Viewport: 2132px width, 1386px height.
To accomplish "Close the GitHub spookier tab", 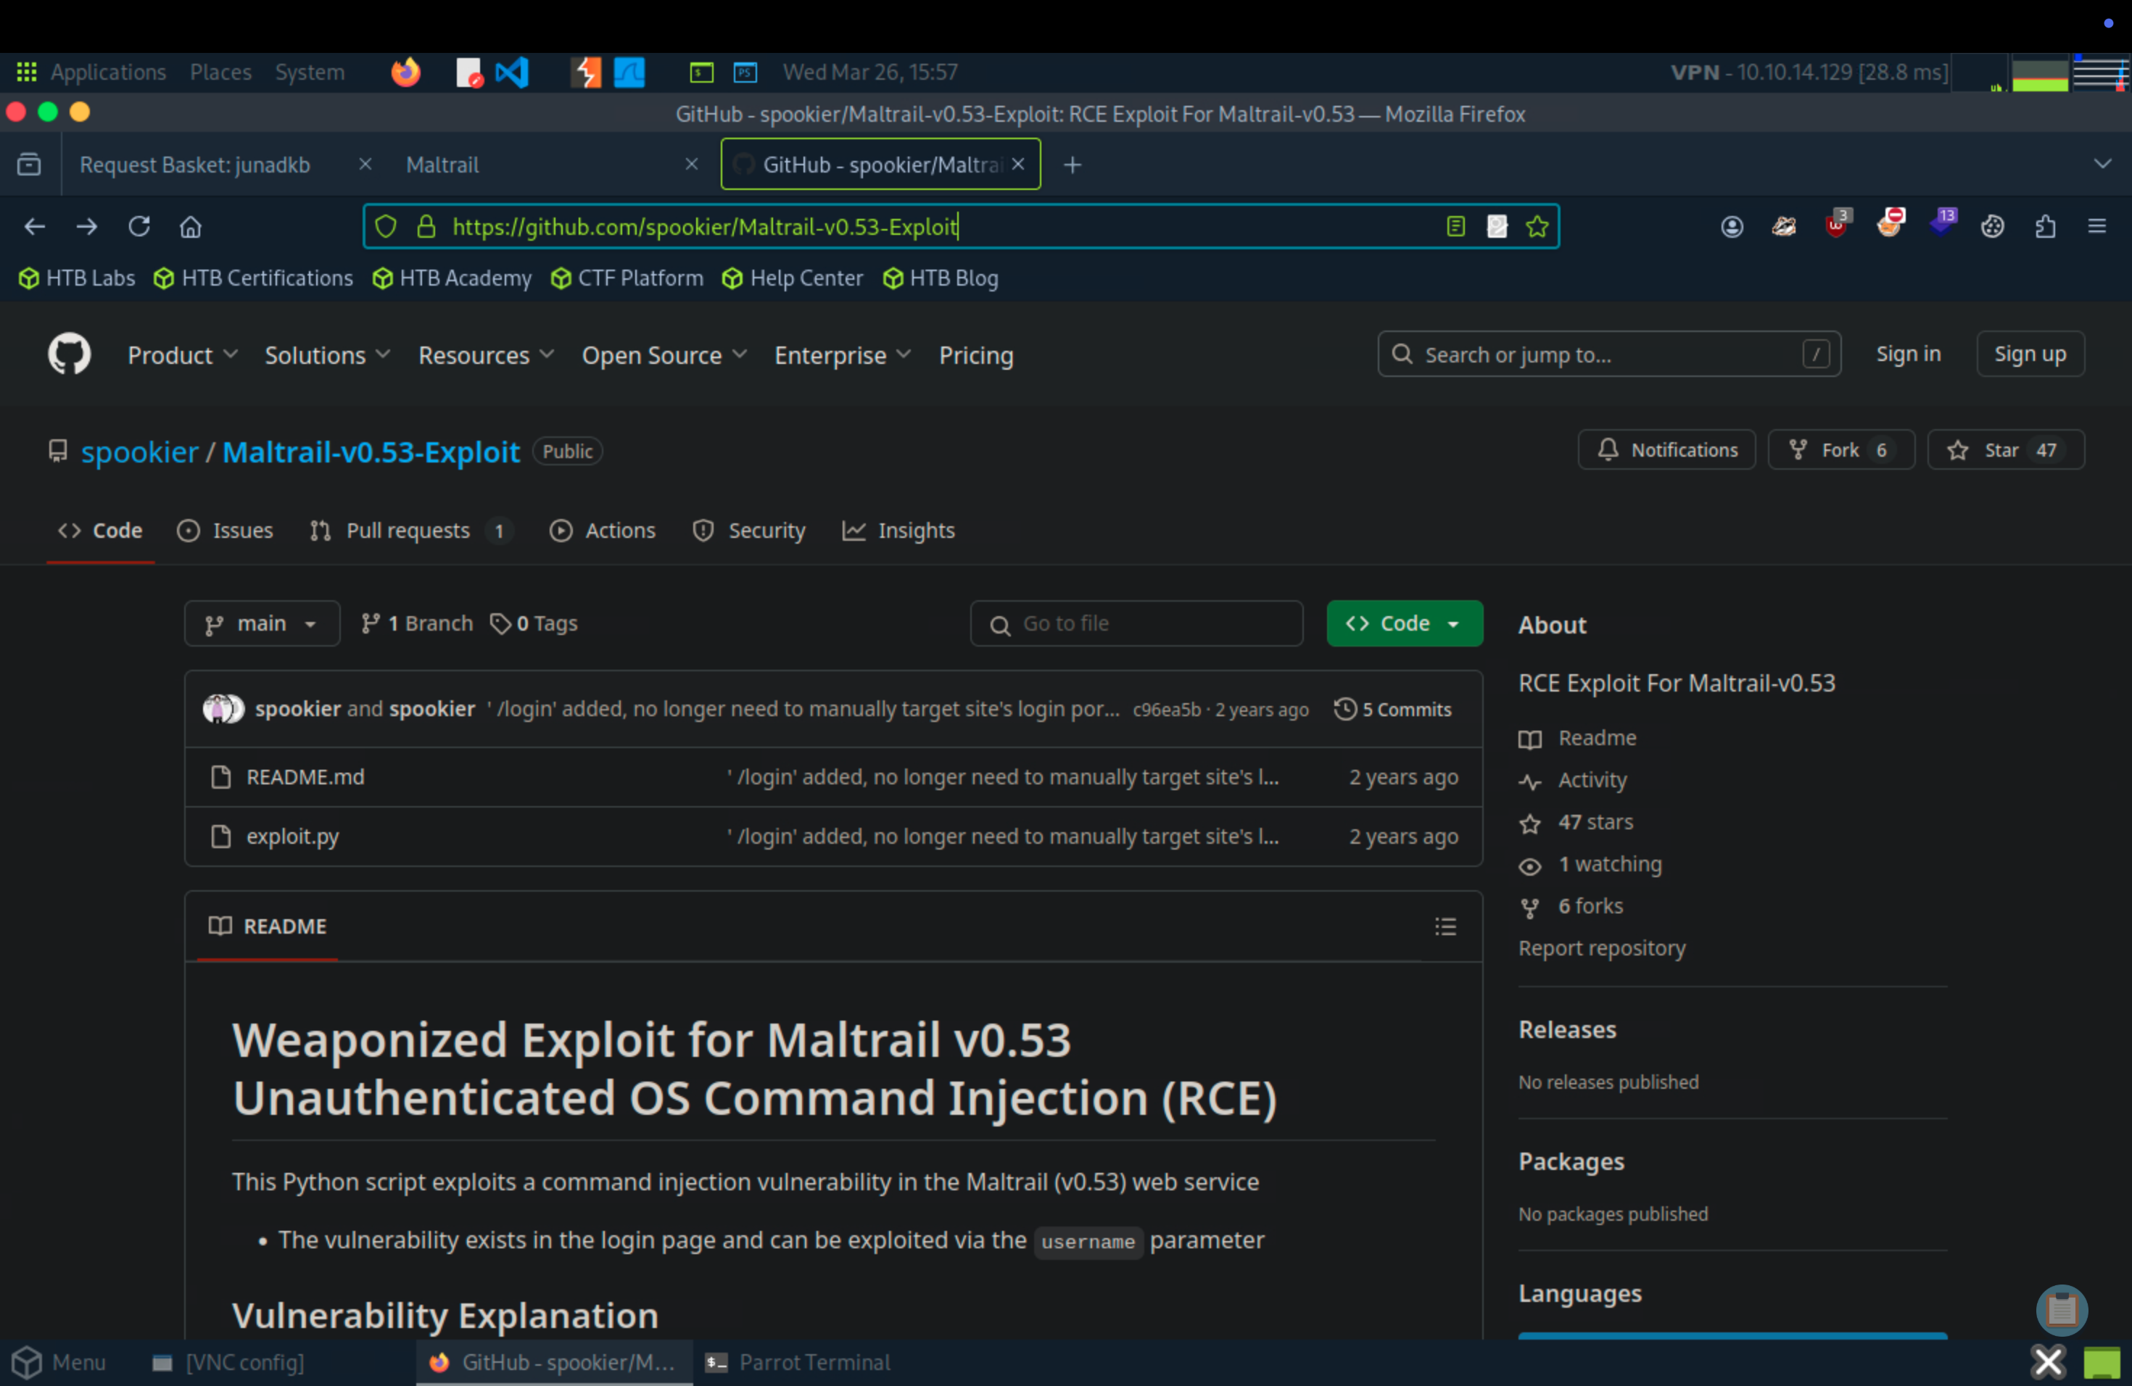I will click(1019, 164).
